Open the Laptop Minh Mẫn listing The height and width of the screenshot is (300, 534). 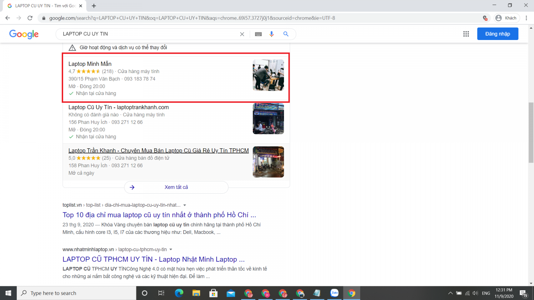pos(90,64)
